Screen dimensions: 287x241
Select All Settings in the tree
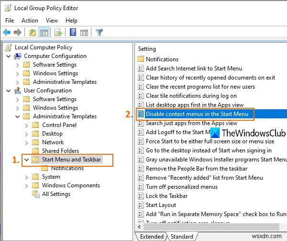[x=56, y=194]
